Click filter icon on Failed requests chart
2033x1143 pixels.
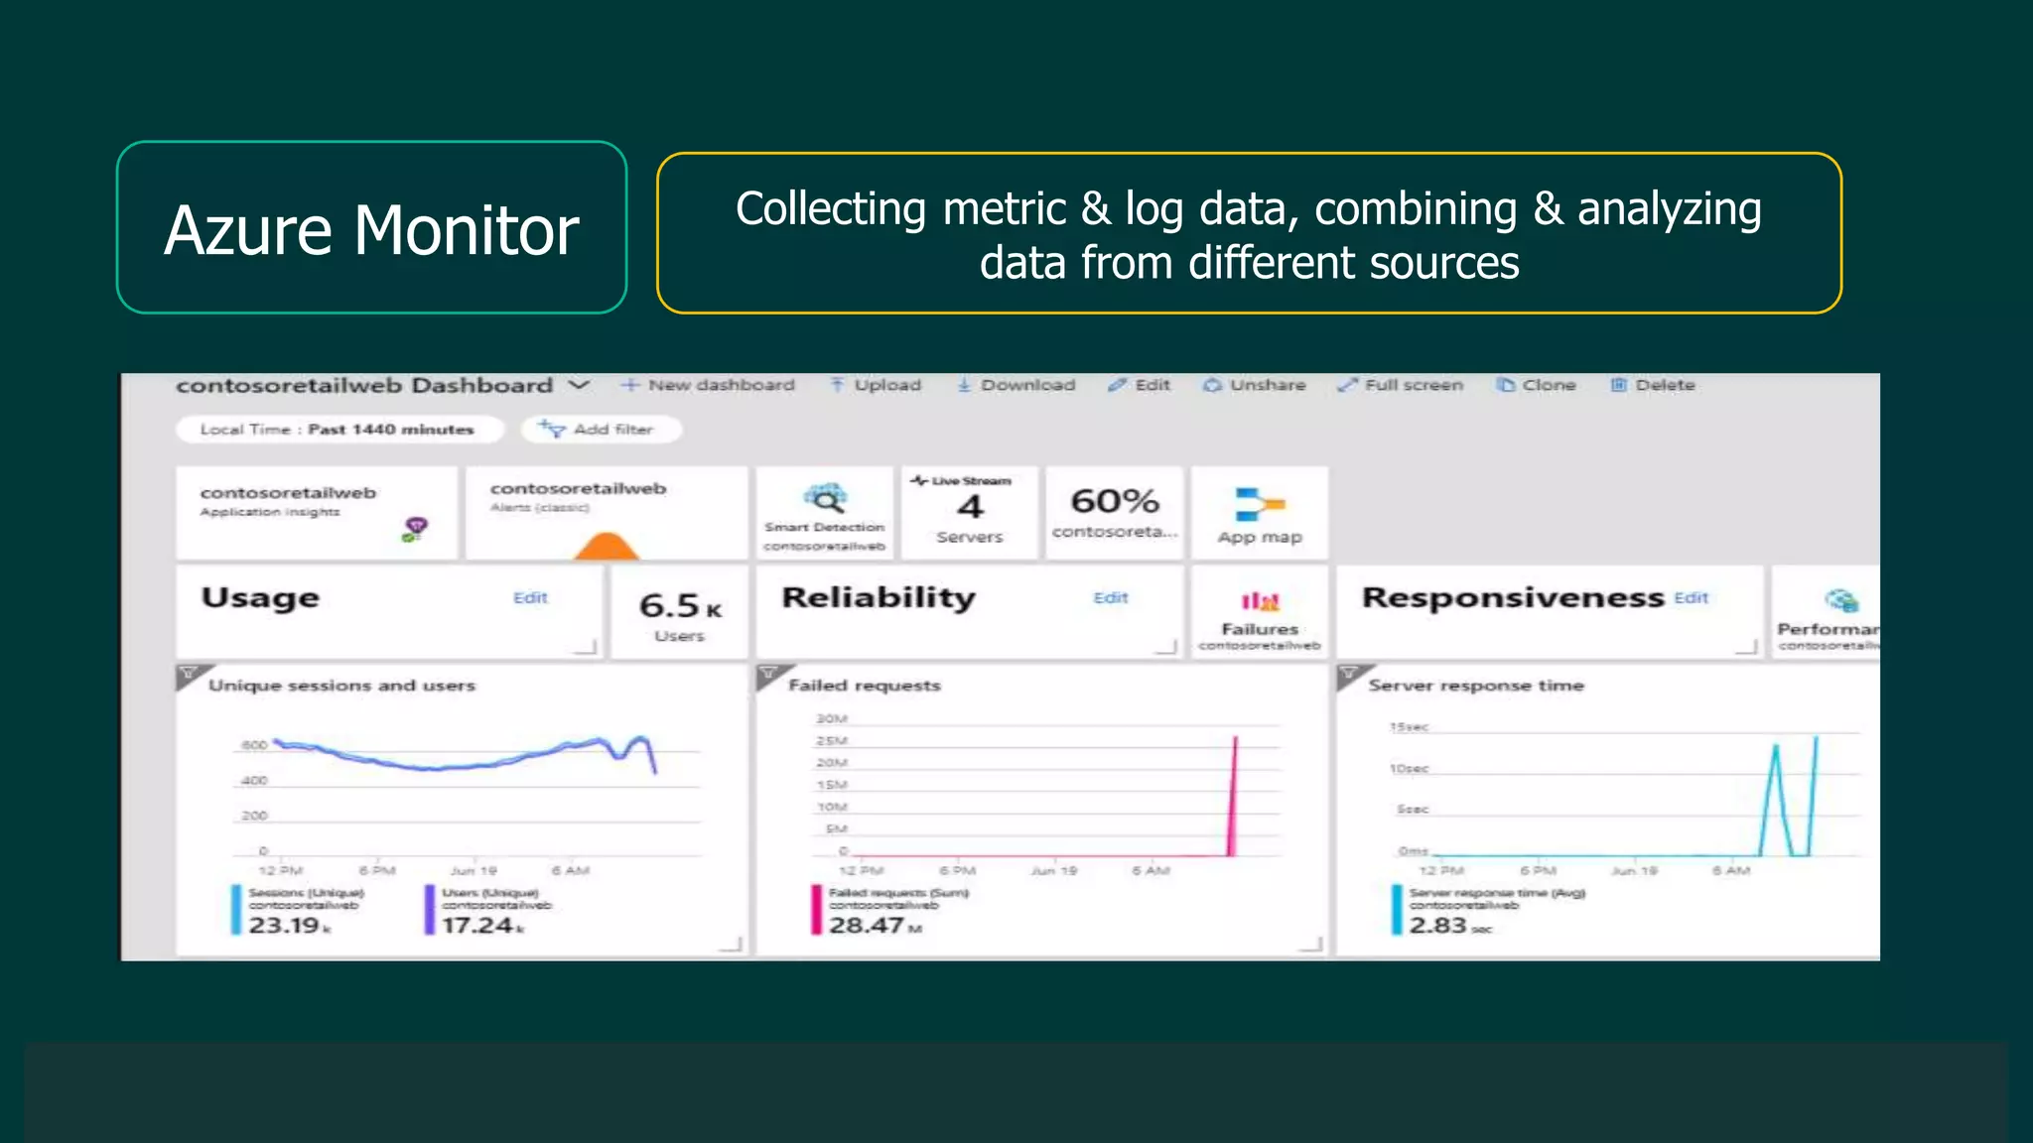point(767,674)
